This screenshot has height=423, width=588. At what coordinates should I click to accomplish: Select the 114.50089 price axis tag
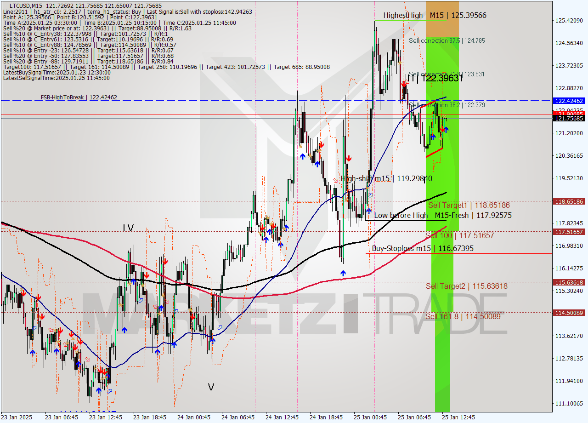pyautogui.click(x=569, y=313)
